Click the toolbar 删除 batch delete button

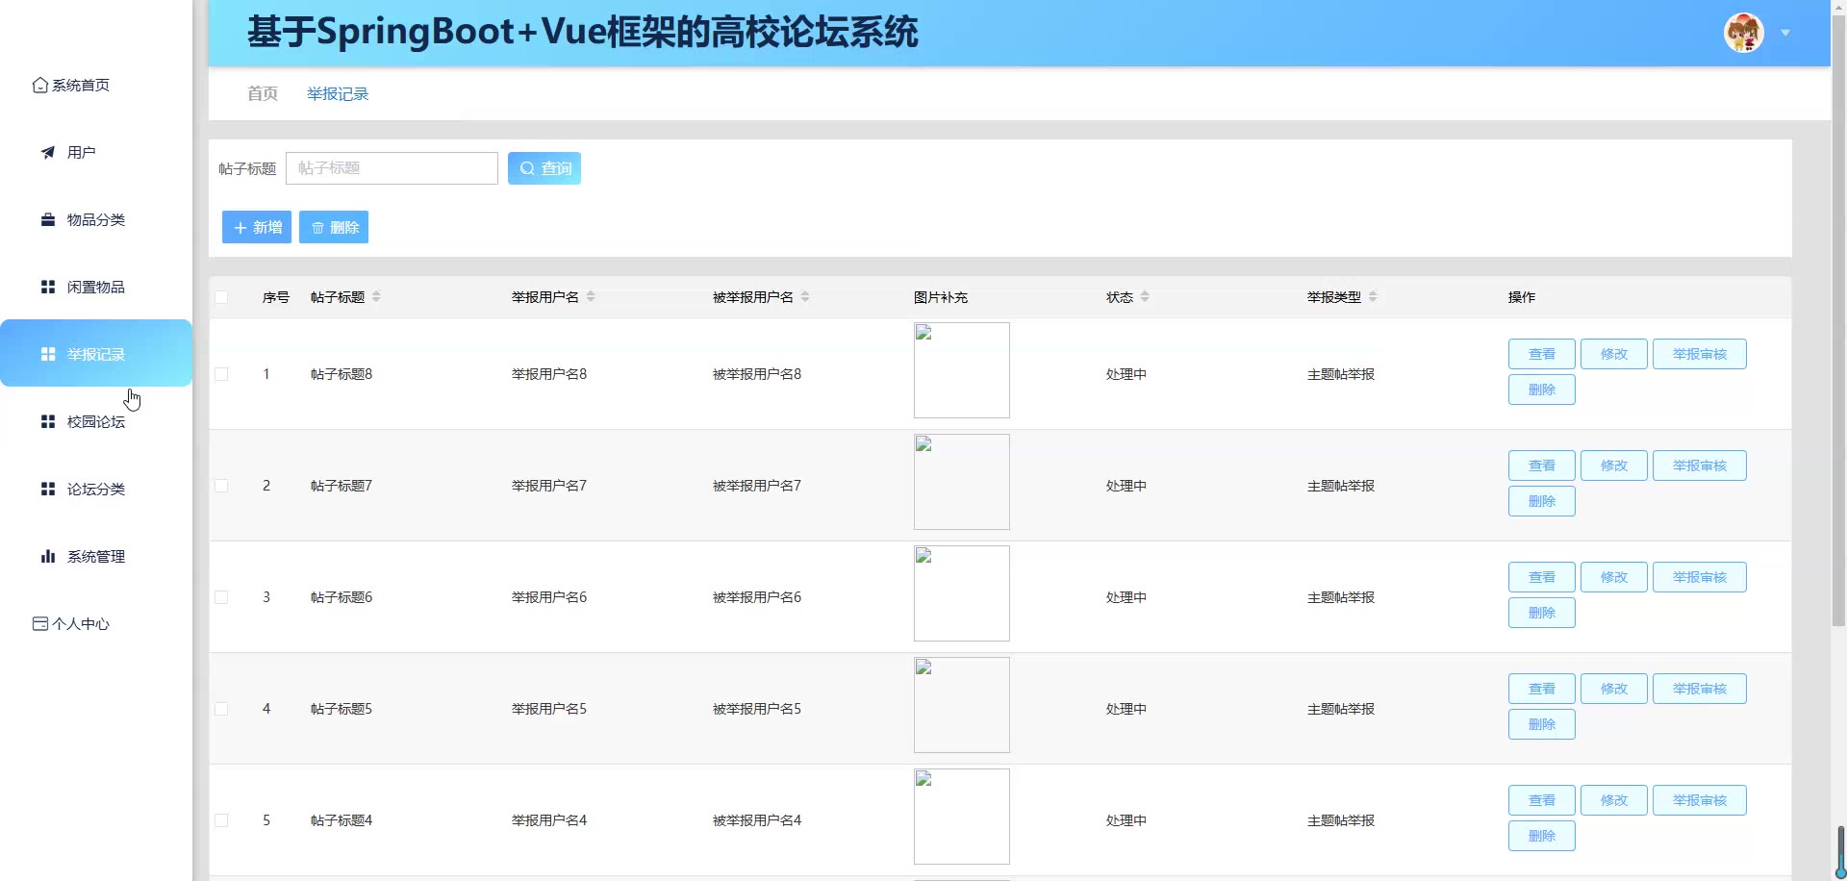[x=334, y=227]
